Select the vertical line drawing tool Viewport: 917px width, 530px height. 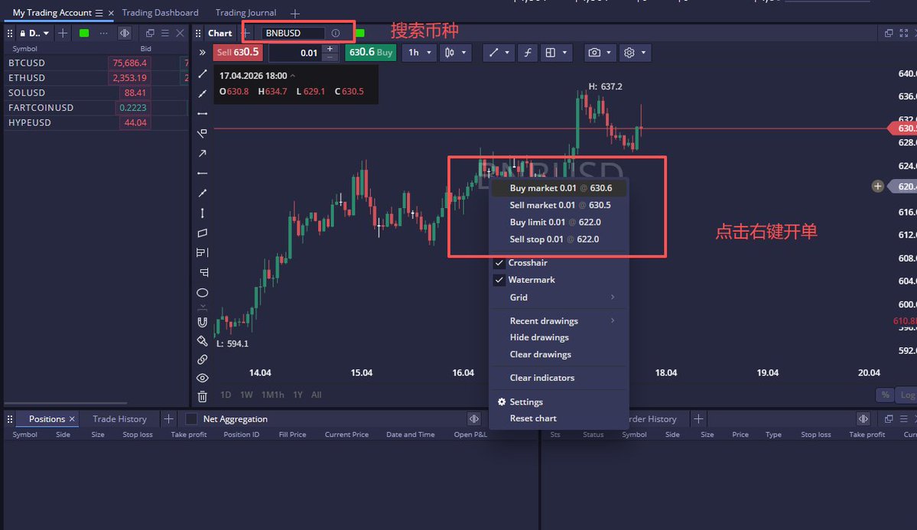(203, 213)
